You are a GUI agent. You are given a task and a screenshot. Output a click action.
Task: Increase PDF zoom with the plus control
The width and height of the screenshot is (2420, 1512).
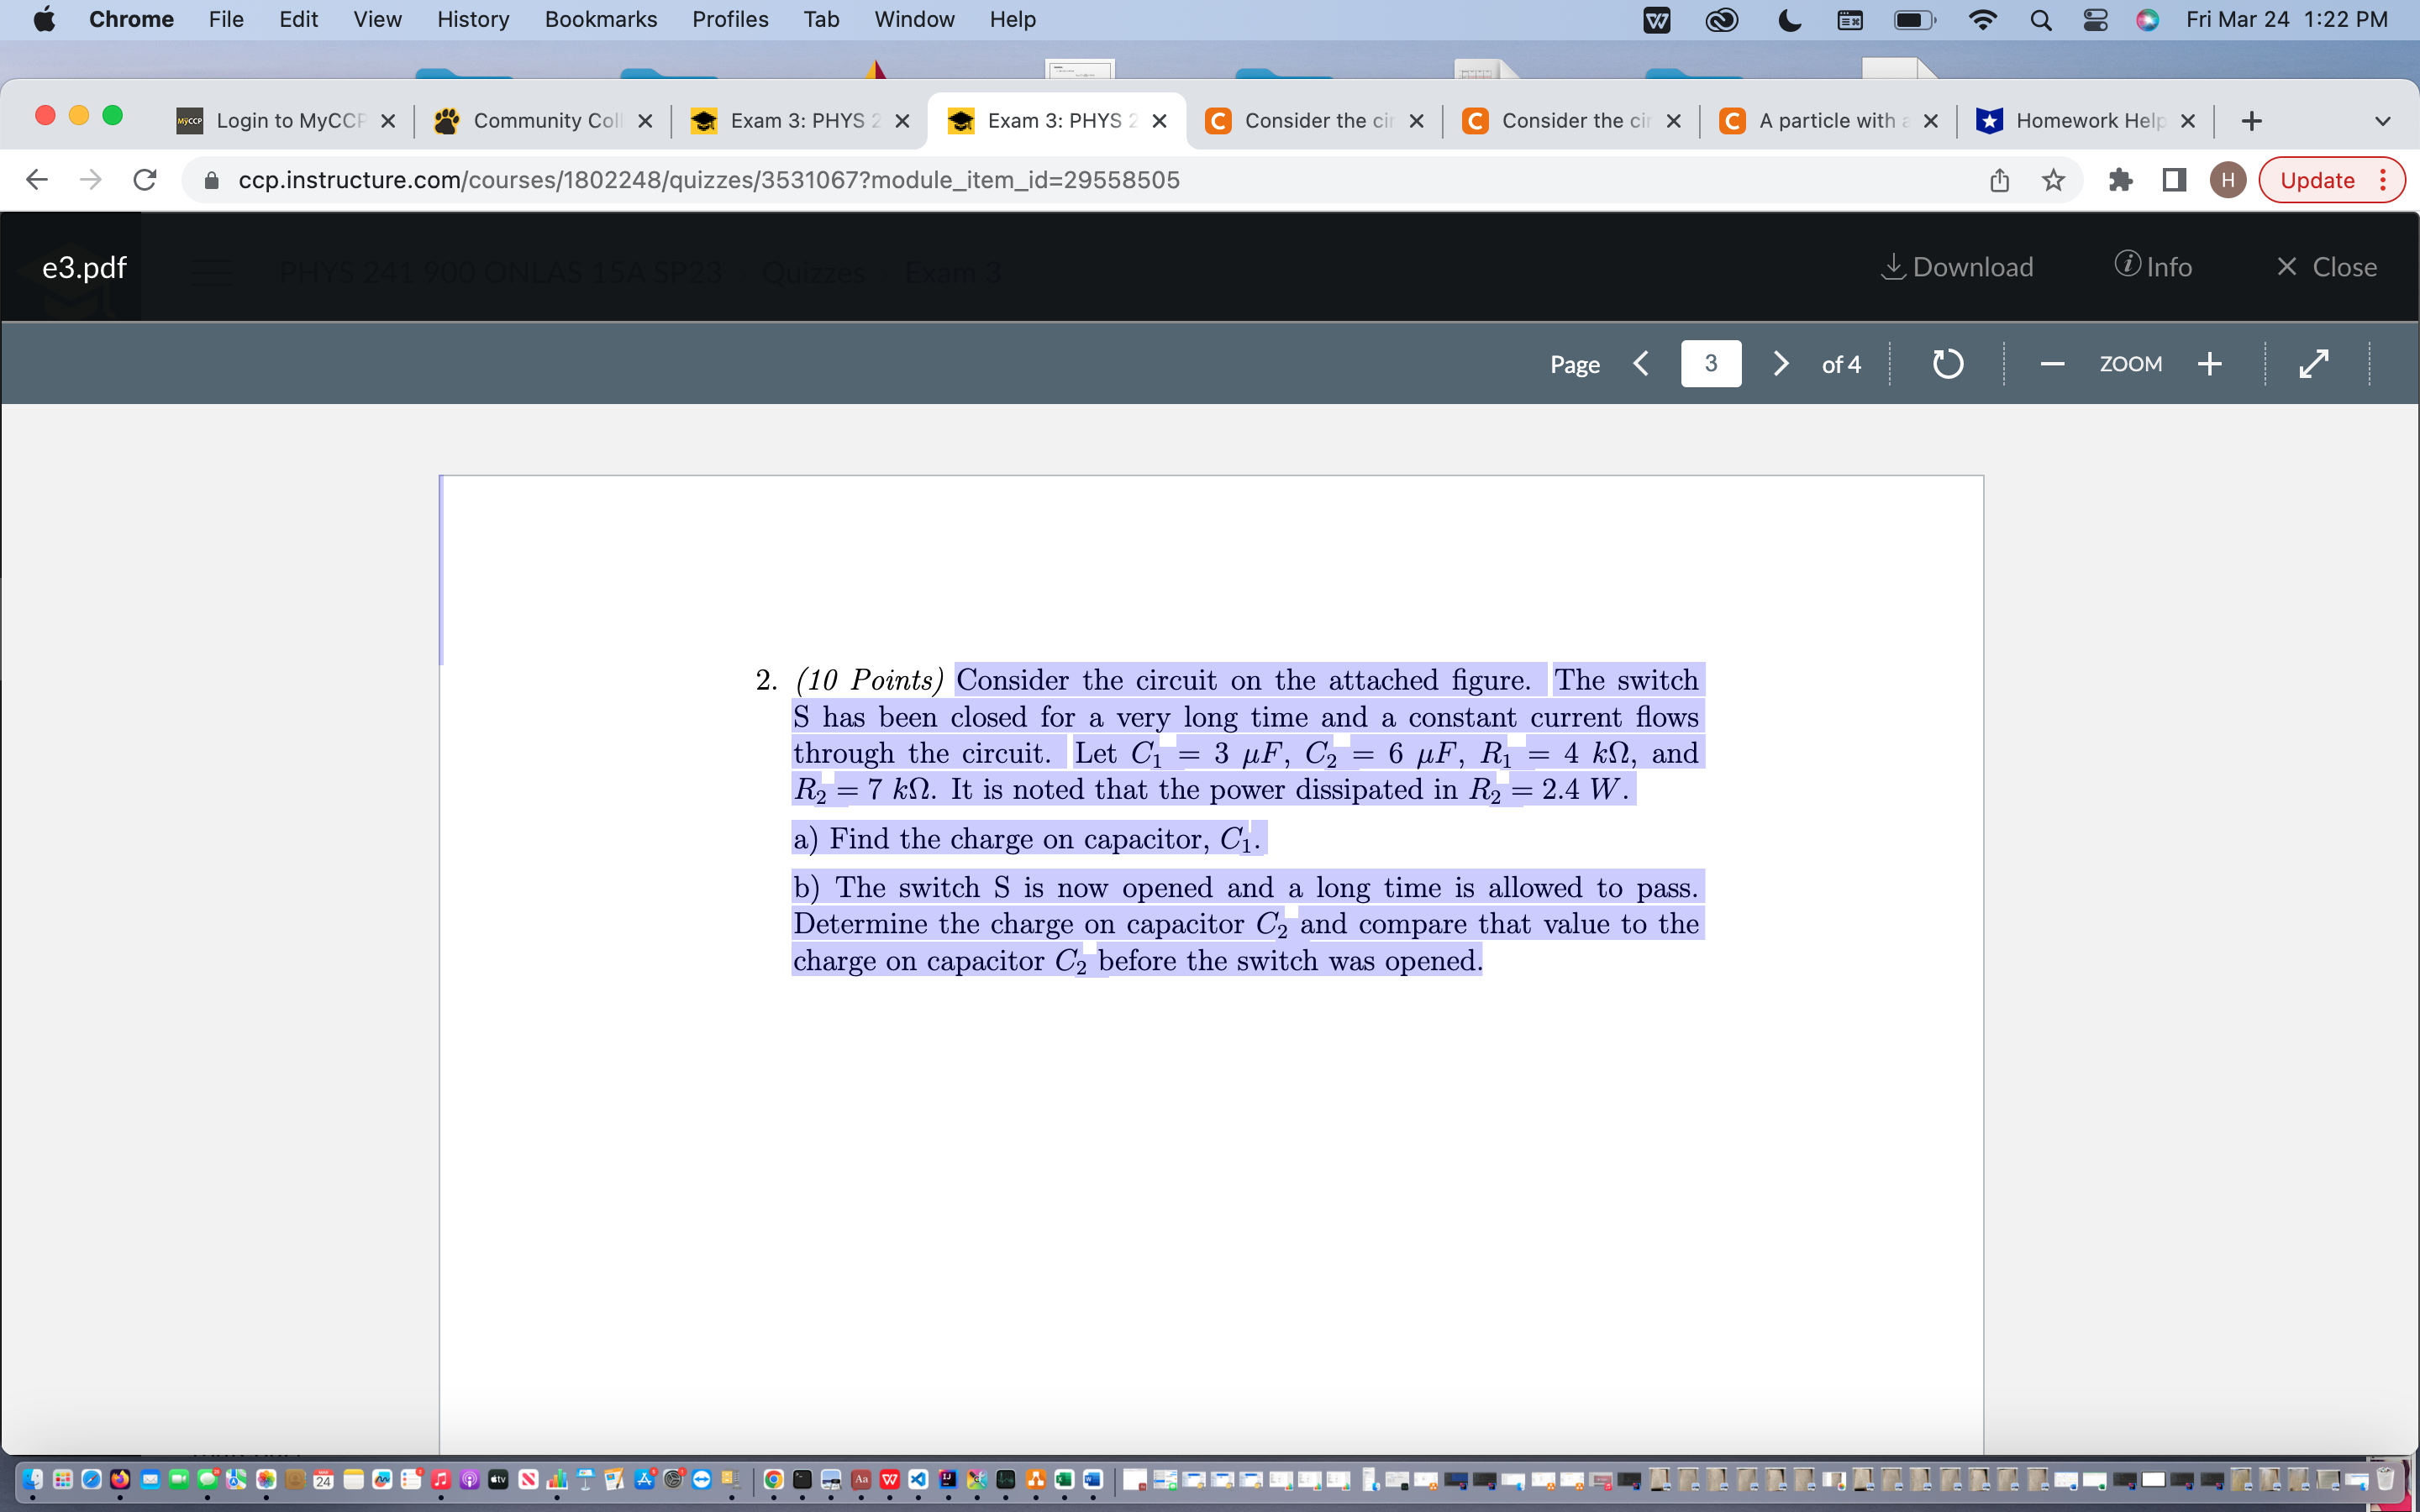[x=2209, y=363]
